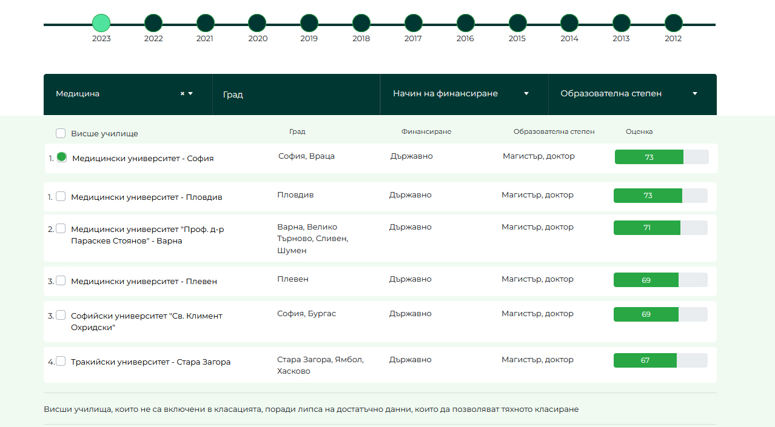Click the city text София, Враца

[306, 156]
